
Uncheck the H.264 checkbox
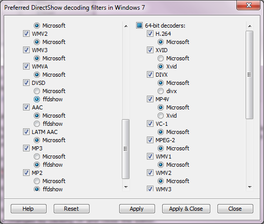pyautogui.click(x=150, y=34)
